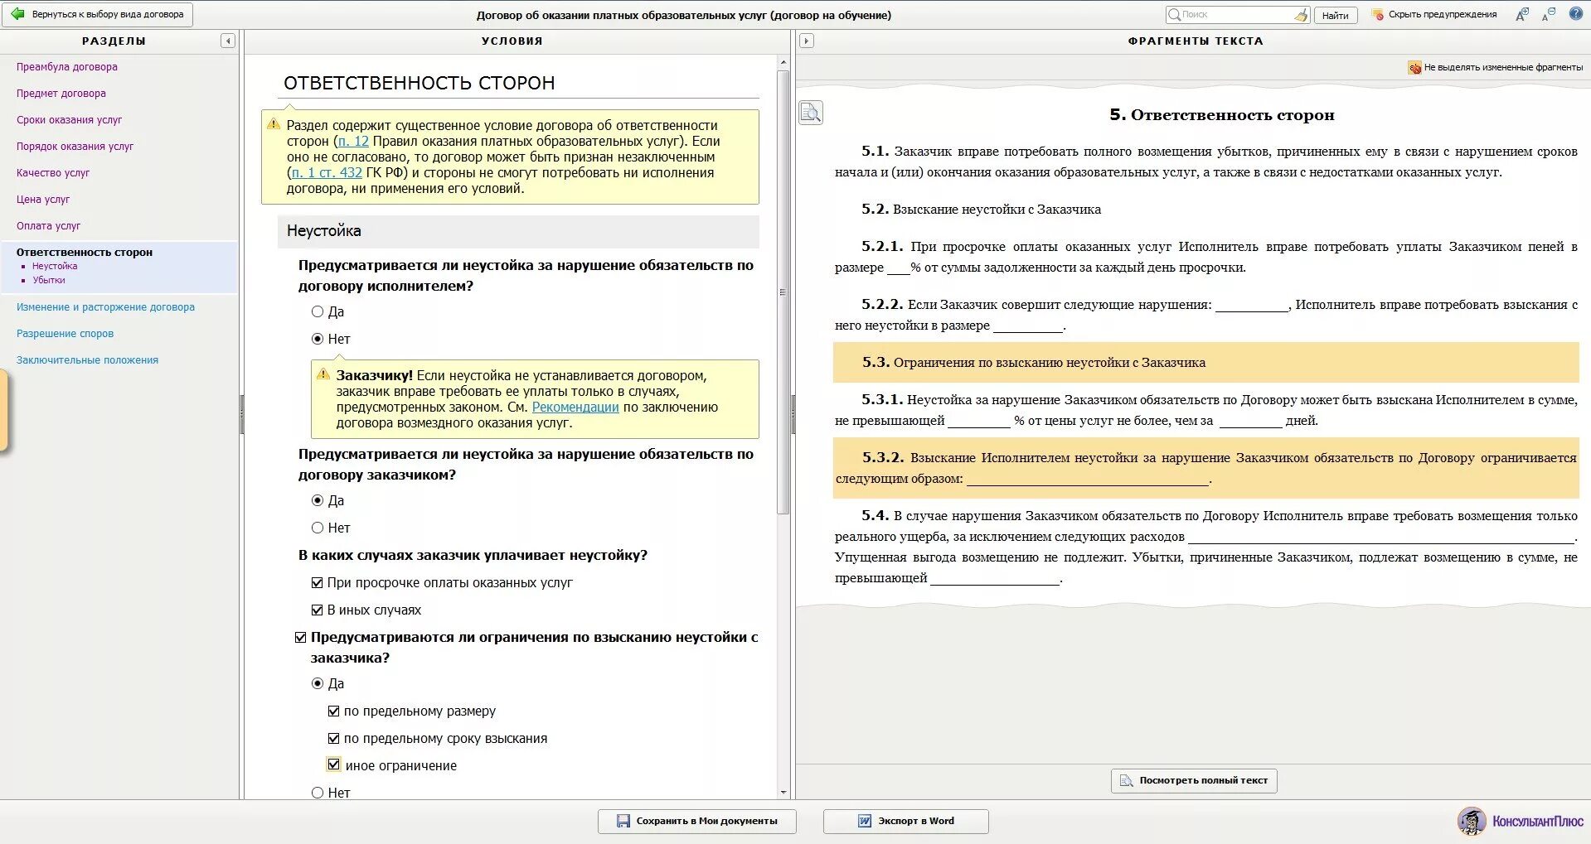
Task: Open link п. 12 Правил
Action: (x=353, y=141)
